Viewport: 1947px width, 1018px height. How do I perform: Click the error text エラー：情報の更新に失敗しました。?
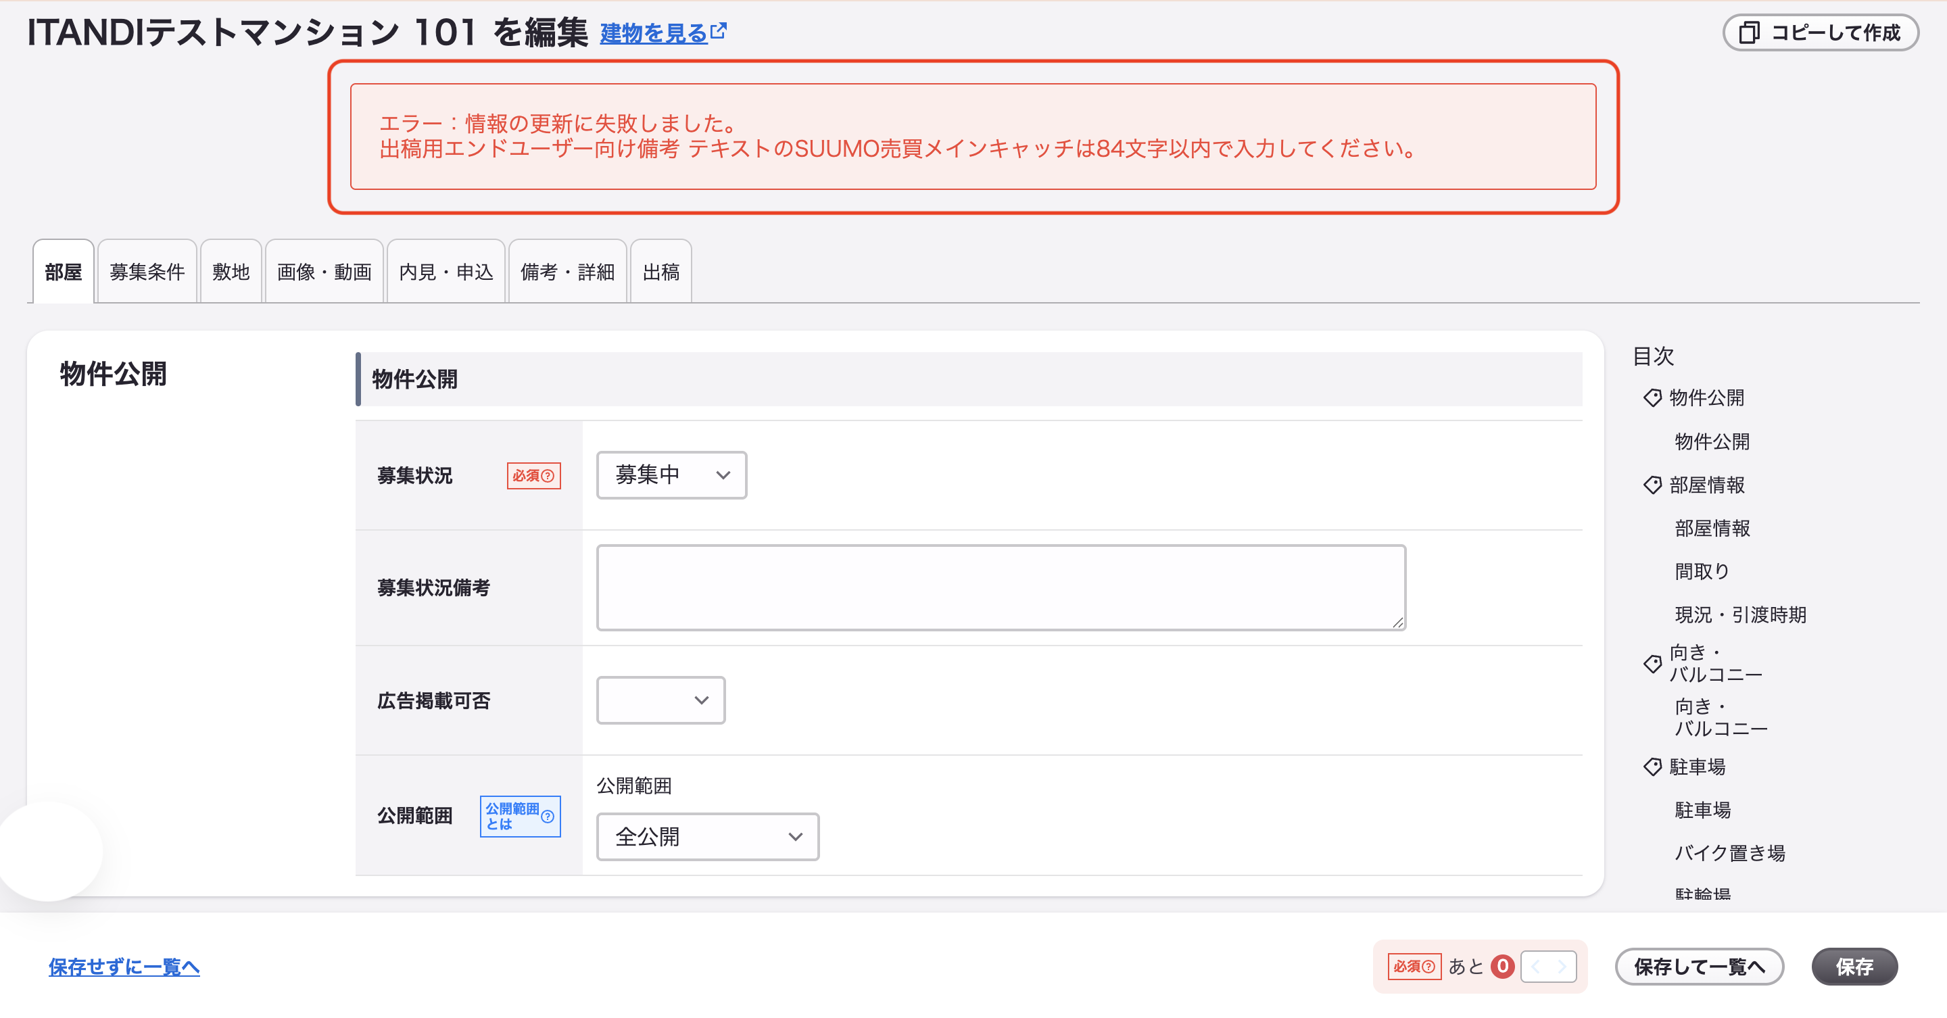(x=558, y=123)
